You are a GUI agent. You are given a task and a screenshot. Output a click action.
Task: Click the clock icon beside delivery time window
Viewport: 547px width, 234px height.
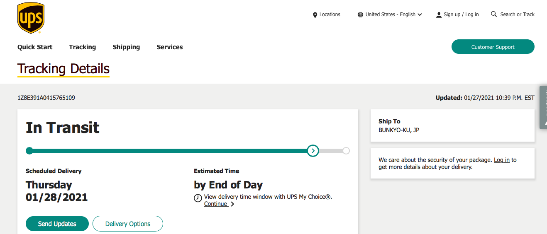tap(198, 198)
